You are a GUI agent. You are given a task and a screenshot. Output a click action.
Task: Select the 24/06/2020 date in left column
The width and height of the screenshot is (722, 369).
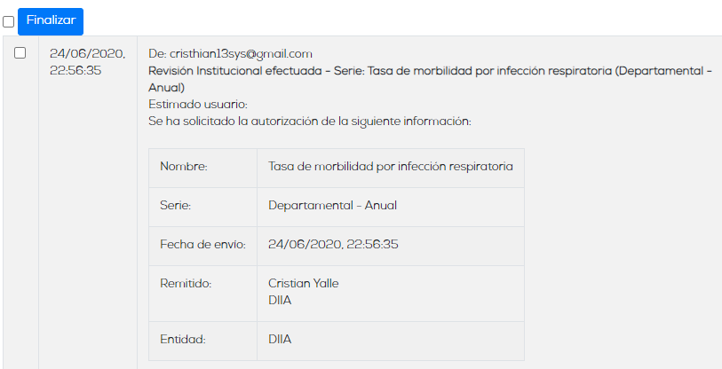[x=88, y=54]
